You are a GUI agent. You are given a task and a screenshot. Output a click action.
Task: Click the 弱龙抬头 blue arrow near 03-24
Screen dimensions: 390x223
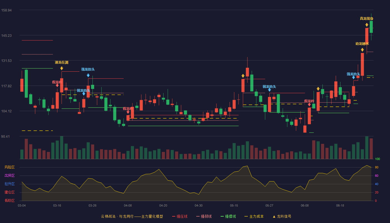(84, 94)
